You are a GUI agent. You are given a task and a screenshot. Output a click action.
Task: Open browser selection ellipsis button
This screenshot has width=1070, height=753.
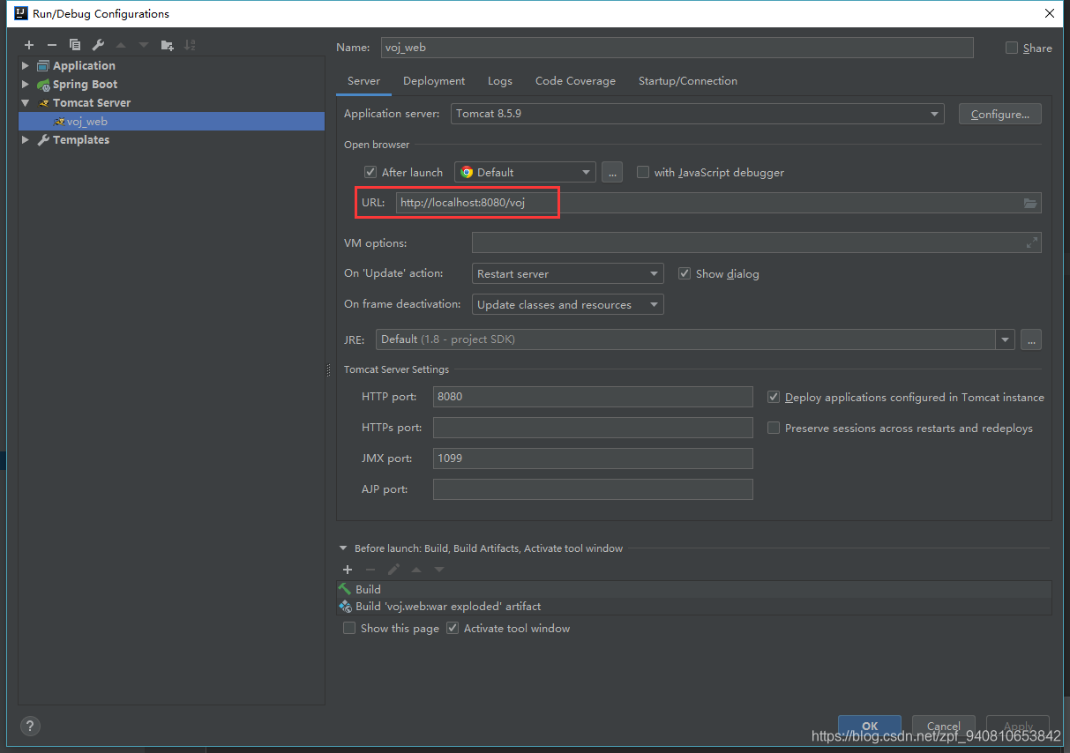click(x=612, y=172)
